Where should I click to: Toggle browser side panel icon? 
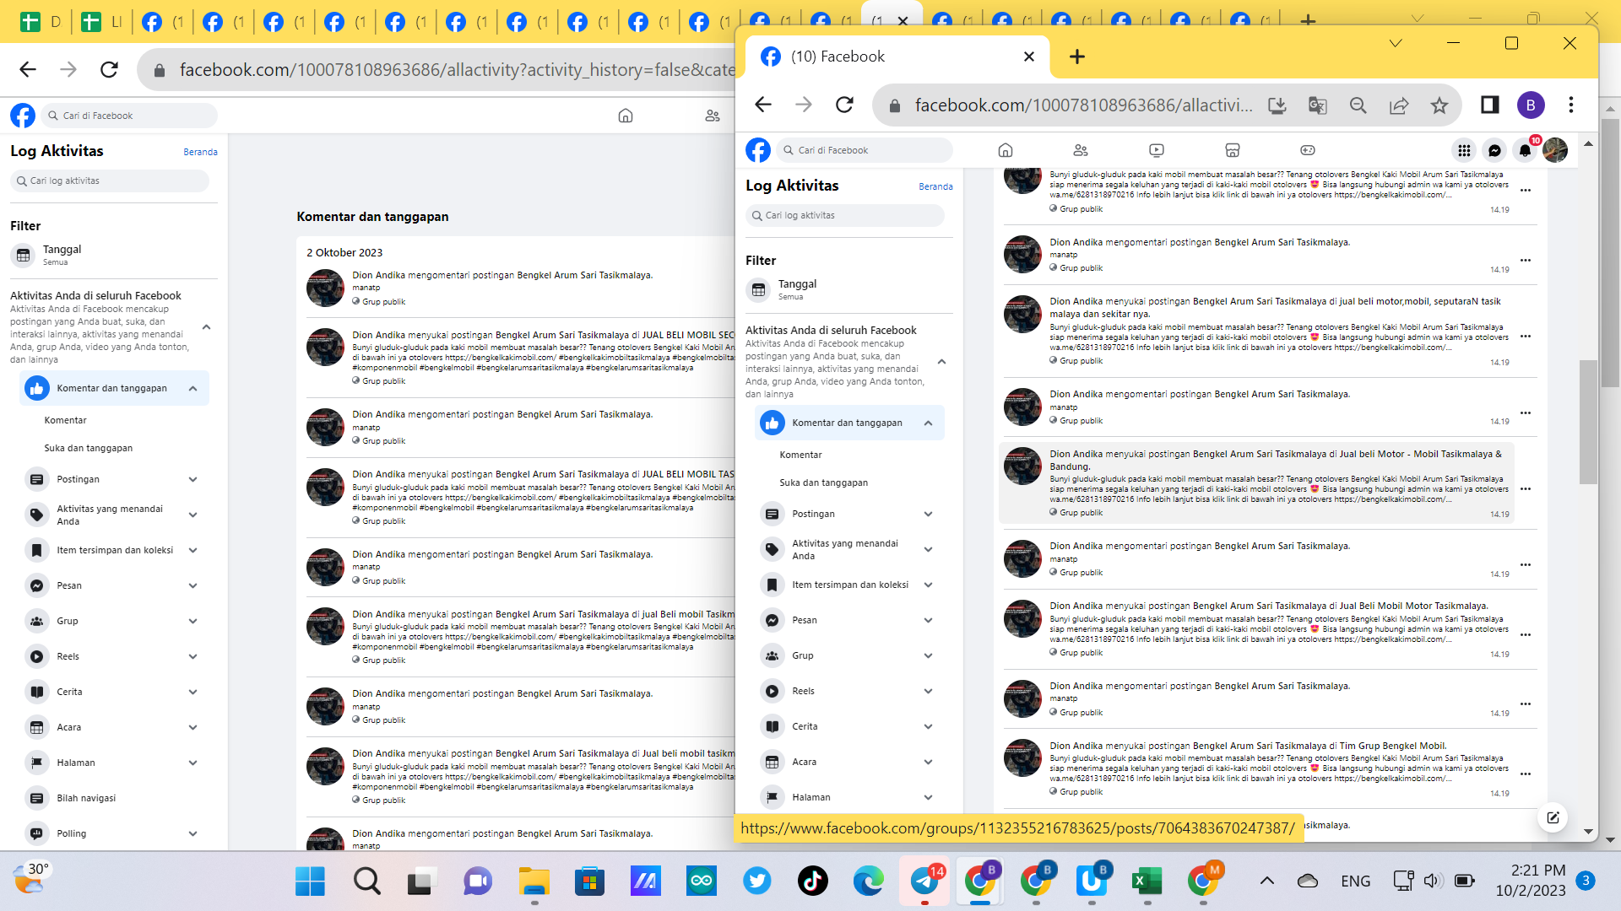[x=1490, y=105]
